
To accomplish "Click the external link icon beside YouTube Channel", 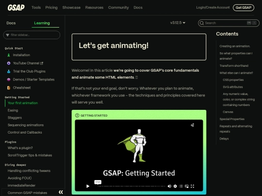I will tap(42, 63).
